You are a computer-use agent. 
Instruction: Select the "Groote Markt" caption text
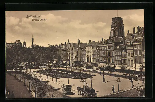coord(40,20)
